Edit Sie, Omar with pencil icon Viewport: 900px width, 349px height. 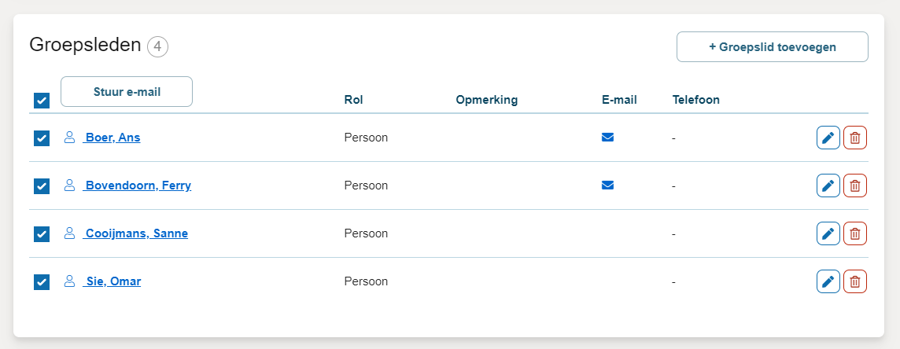click(828, 281)
